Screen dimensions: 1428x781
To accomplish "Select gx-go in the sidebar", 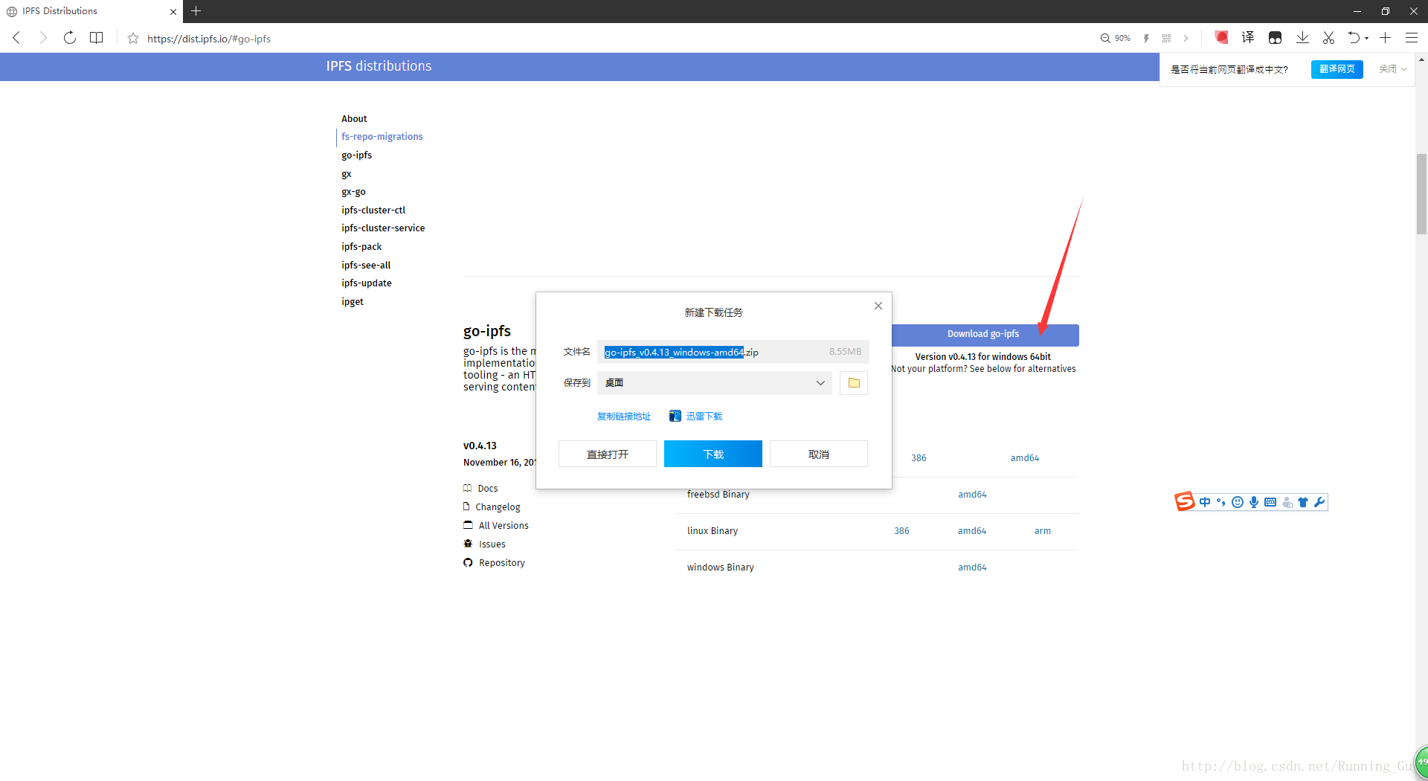I will [x=353, y=192].
